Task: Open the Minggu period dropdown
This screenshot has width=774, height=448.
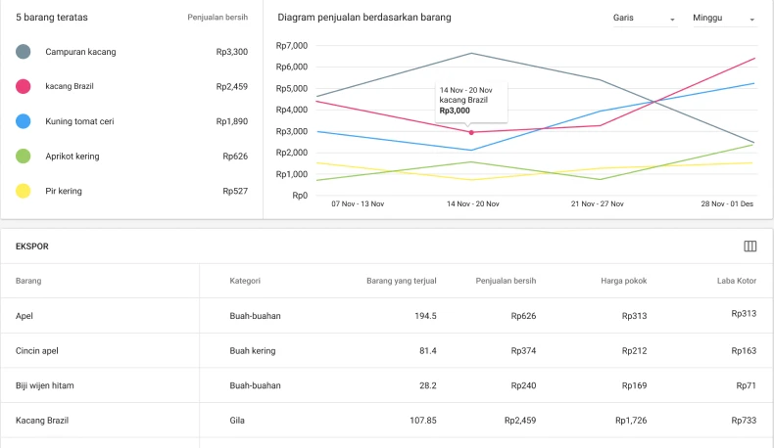Action: coord(723,19)
